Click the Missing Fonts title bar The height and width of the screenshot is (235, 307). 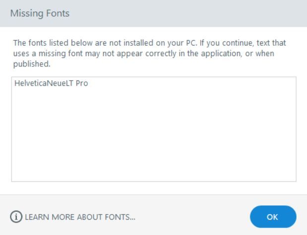pyautogui.click(x=153, y=13)
